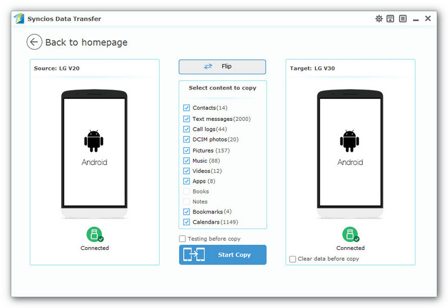Click the 'Syncios Data Transfer' title text
Screen dimensions: 448x308
click(64, 19)
